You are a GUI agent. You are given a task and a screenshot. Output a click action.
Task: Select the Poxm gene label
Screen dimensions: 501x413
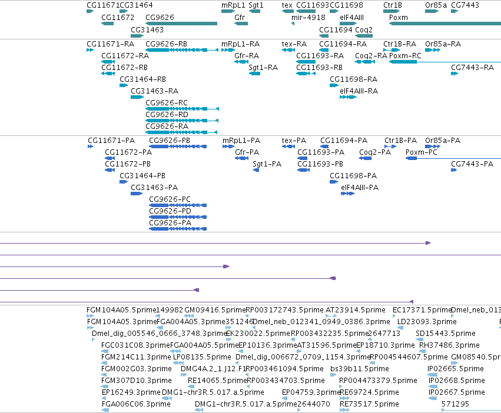(x=399, y=18)
